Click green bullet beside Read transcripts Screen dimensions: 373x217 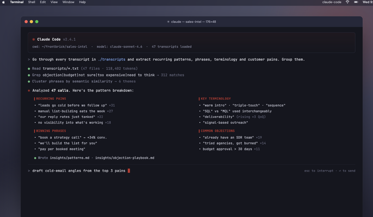coord(29,68)
